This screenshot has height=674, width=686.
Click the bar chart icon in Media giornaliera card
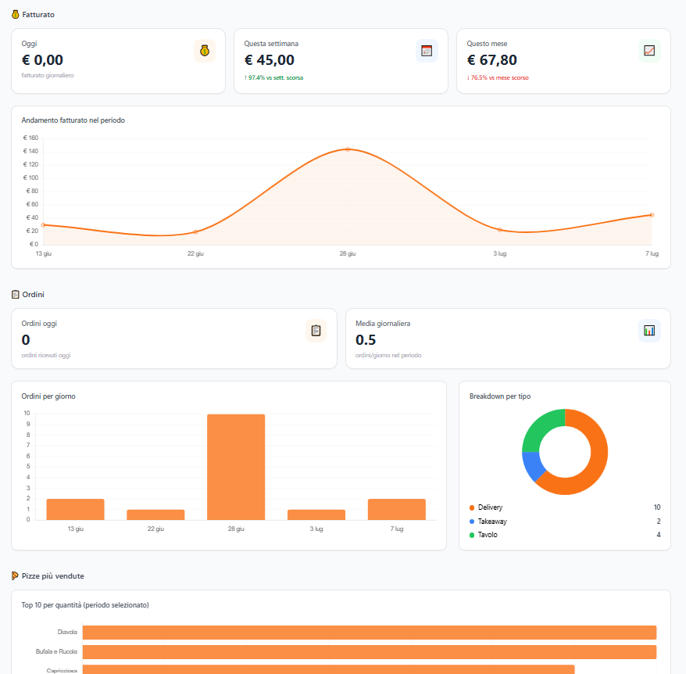[x=649, y=331]
